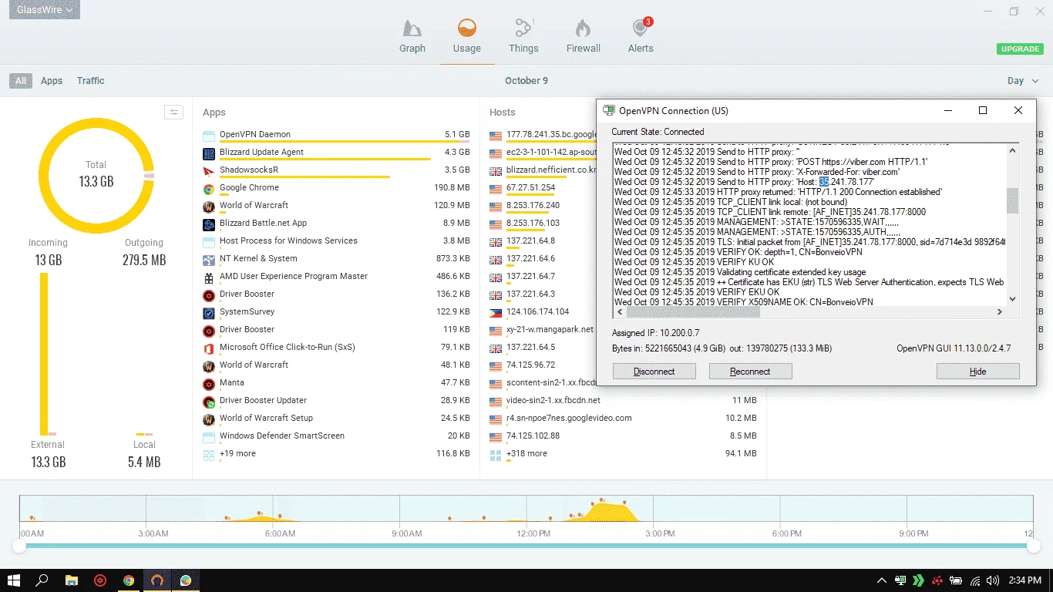Screen dimensions: 1053x592
Task: Click the October 9 date heading
Action: pos(526,81)
